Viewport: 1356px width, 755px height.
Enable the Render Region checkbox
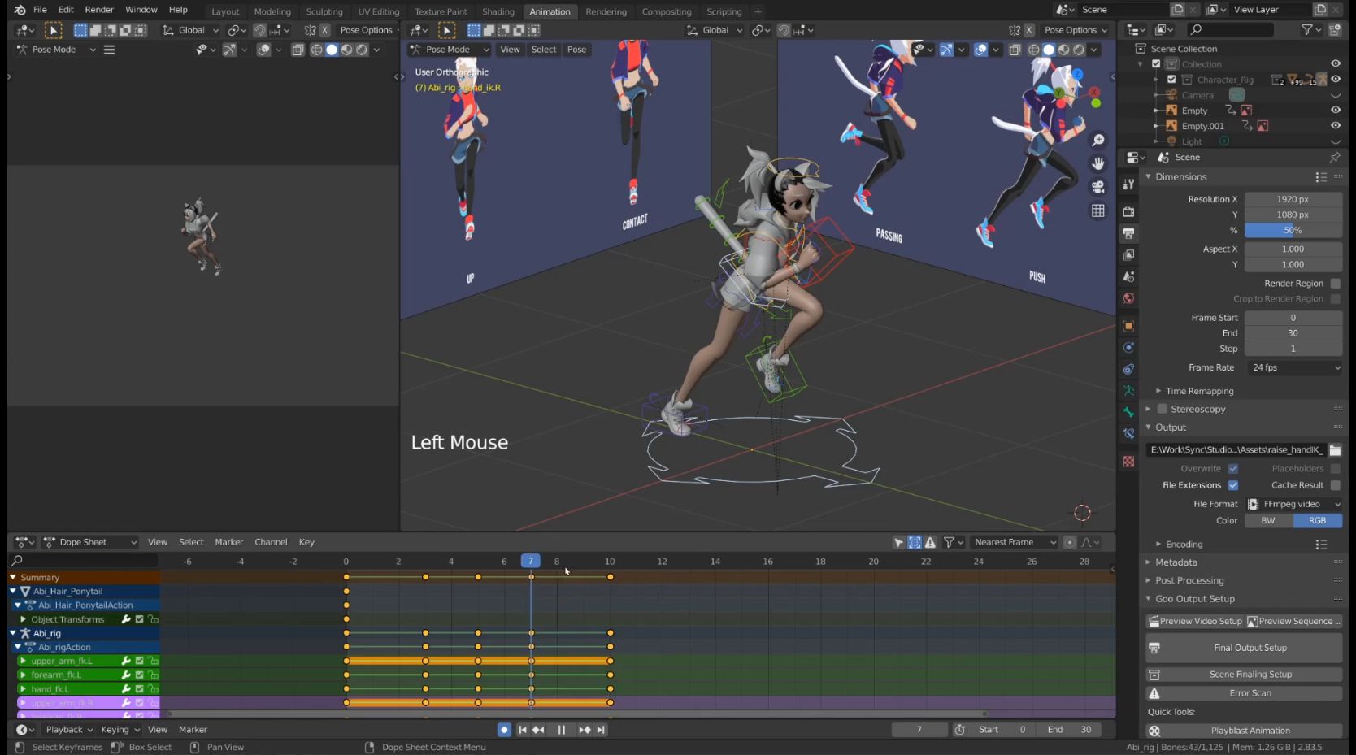point(1335,284)
